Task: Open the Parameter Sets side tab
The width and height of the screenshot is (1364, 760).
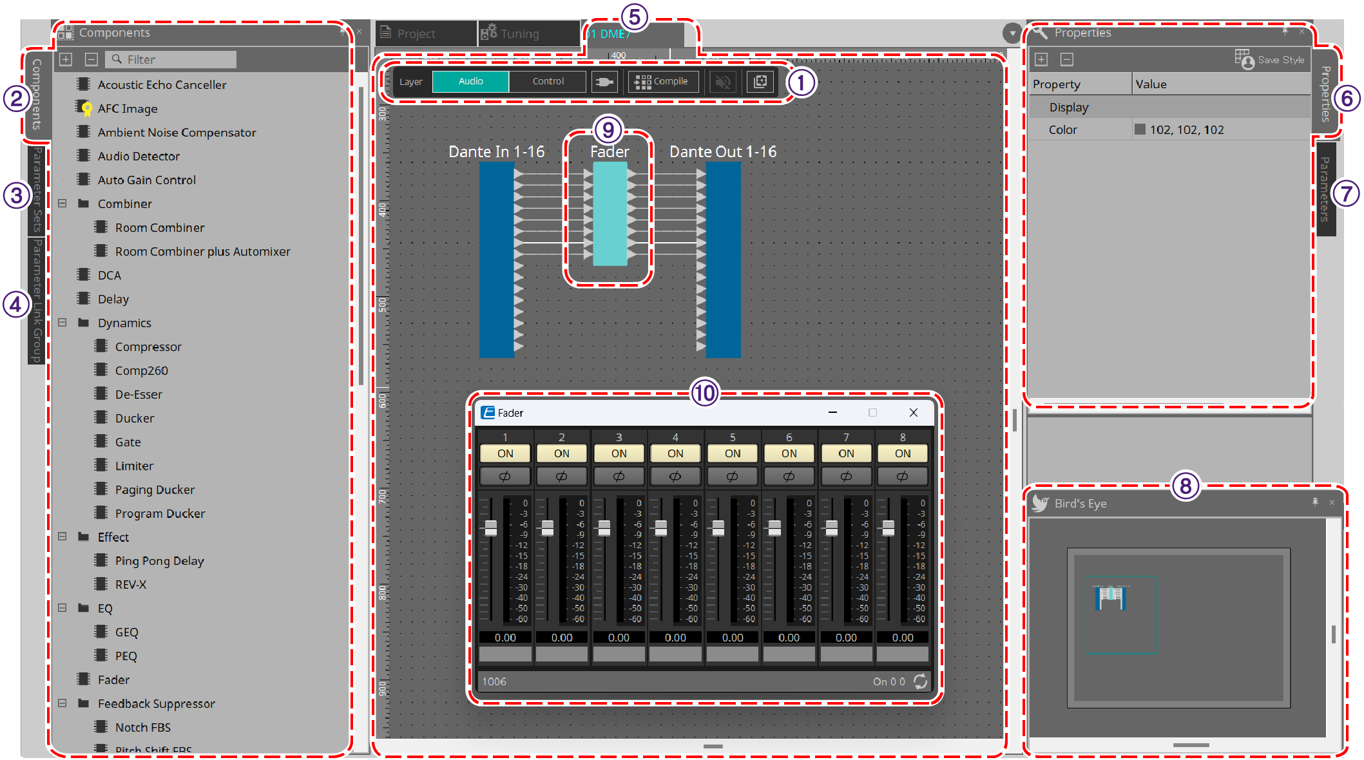Action: (x=37, y=190)
